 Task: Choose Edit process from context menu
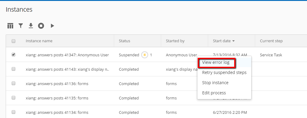(x=214, y=93)
